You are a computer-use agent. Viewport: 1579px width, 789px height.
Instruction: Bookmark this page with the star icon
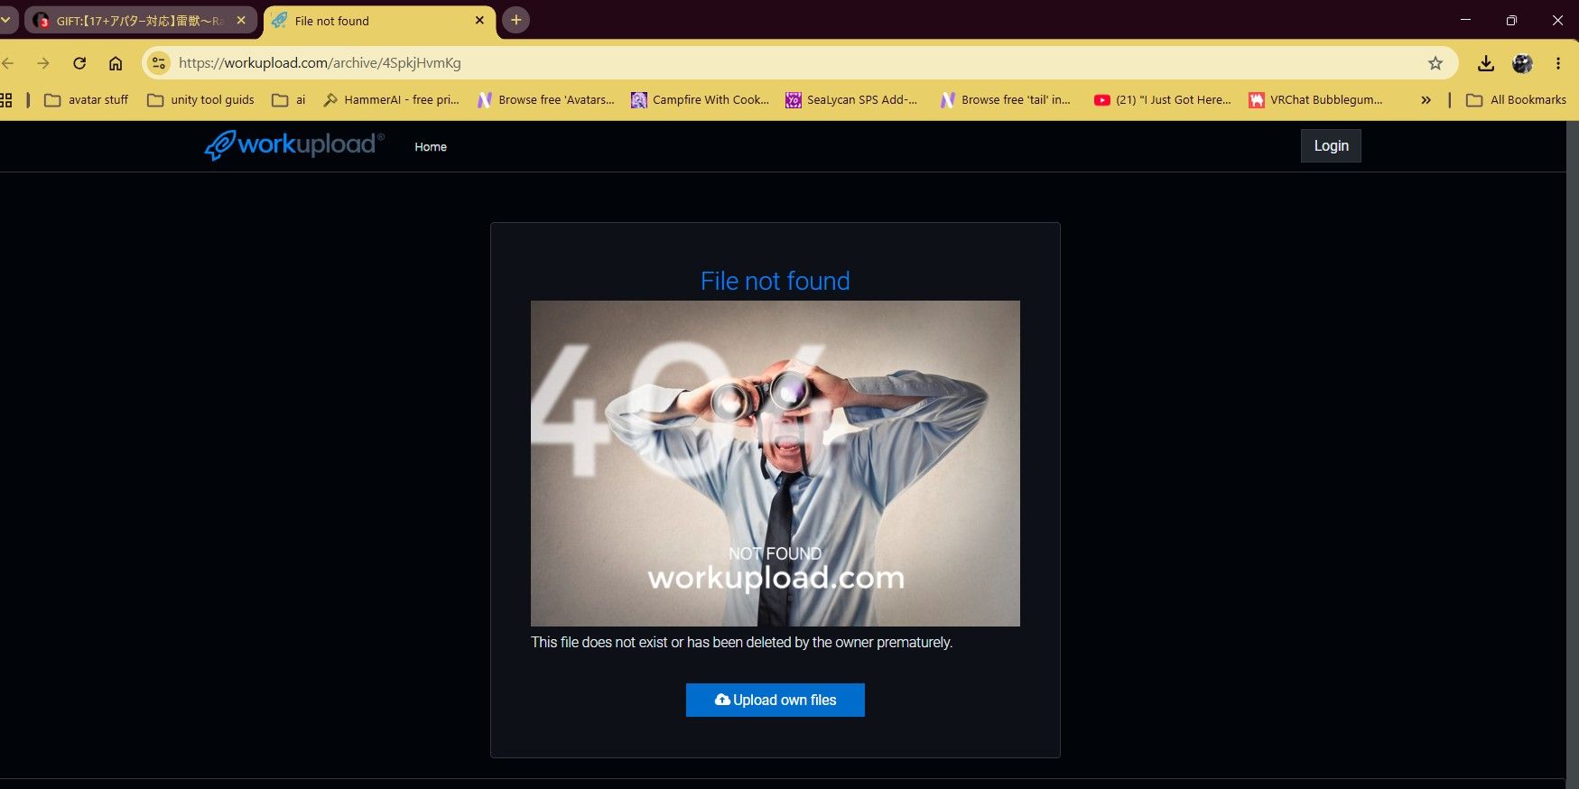pos(1435,63)
